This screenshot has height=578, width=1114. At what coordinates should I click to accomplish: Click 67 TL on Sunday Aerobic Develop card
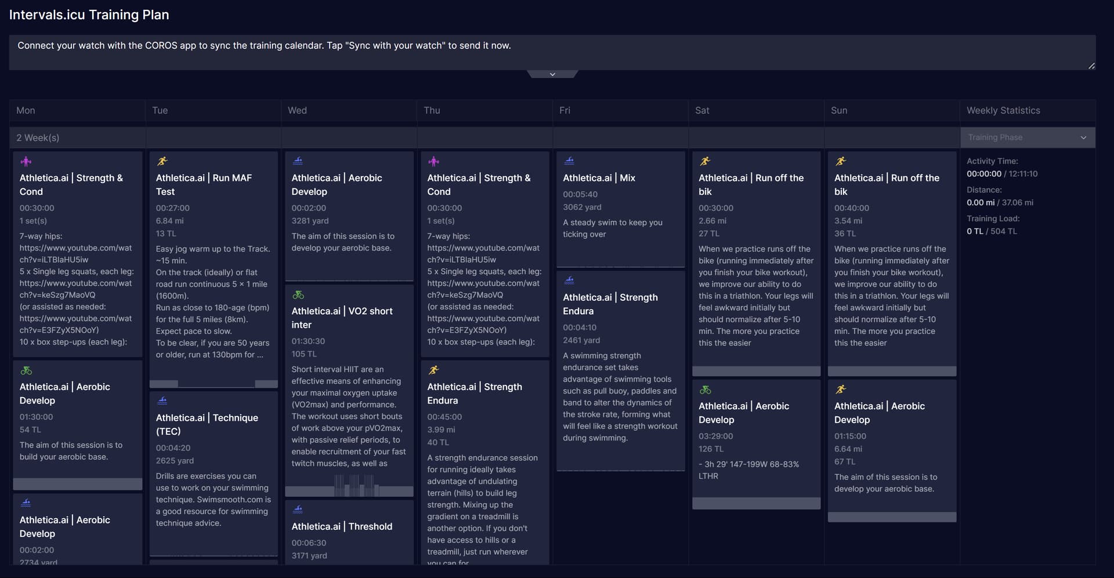point(845,462)
